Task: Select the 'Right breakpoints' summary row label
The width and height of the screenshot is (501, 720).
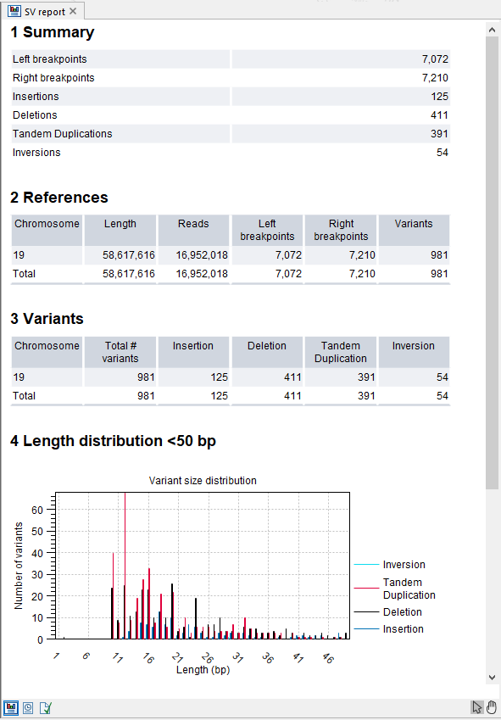Action: (x=53, y=78)
